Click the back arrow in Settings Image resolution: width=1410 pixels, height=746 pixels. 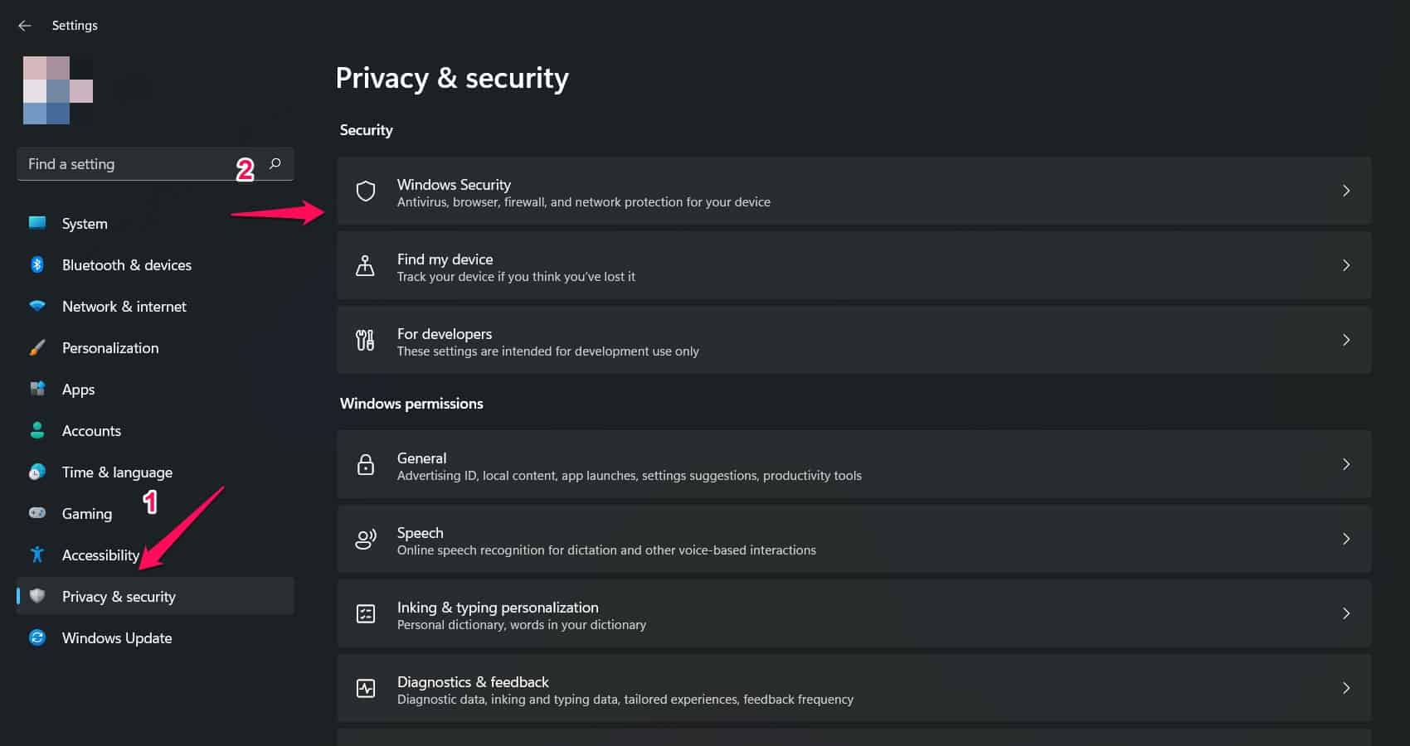click(x=25, y=26)
